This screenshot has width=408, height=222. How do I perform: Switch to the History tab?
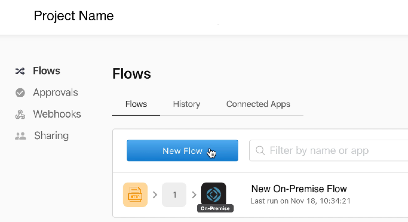click(x=186, y=104)
